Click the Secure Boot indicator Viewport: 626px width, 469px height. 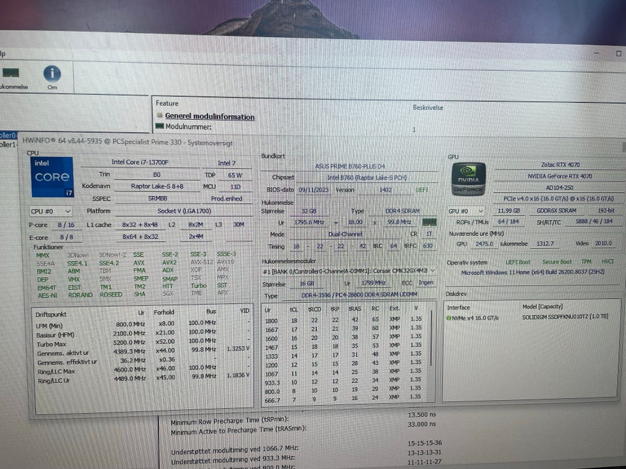click(x=557, y=262)
